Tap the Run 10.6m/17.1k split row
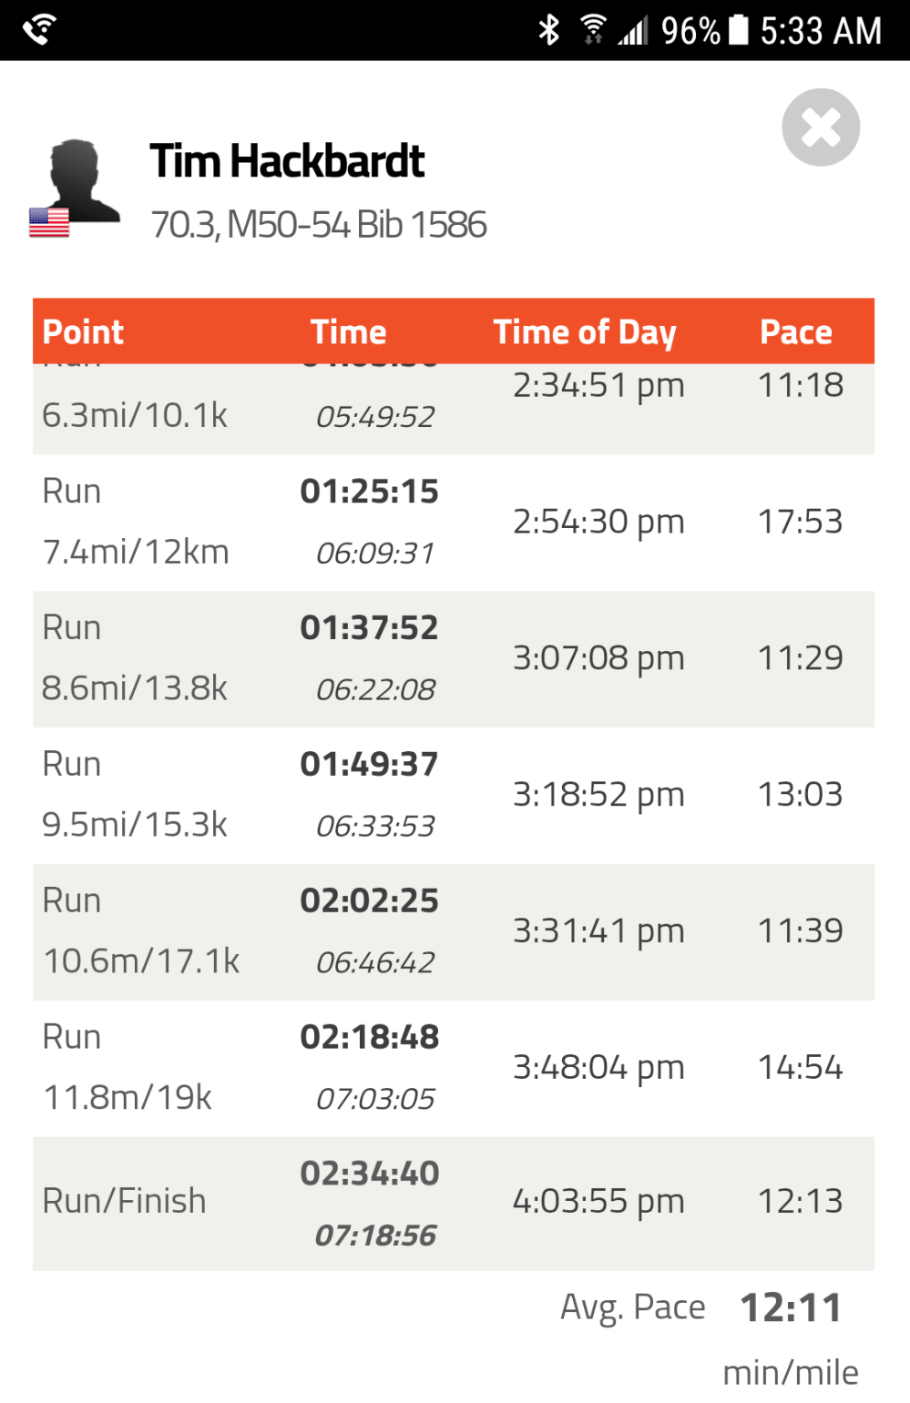 [453, 931]
